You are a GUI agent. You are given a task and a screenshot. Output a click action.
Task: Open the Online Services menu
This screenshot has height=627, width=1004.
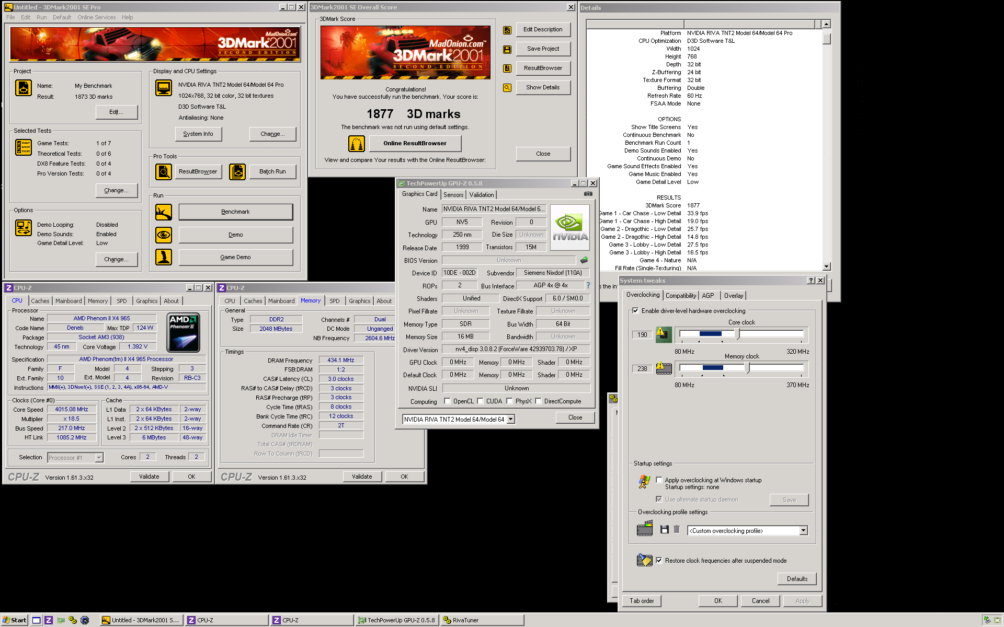pyautogui.click(x=97, y=17)
